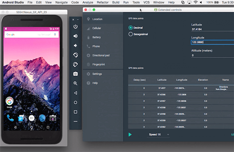Screen dimensions: 234x152
Task: Open the Camera app on emulator dock
Action: [x=53, y=118]
